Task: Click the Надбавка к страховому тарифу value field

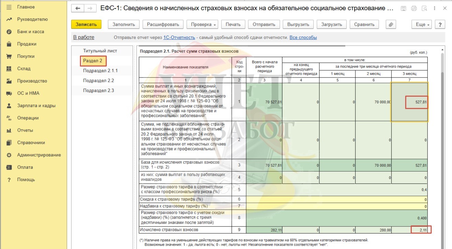Action: (x=337, y=206)
